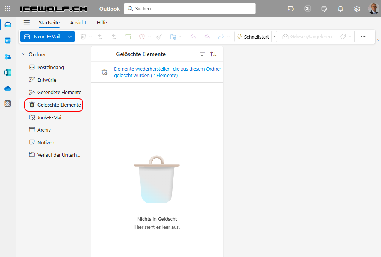Click the Mail icon in left rail
The width and height of the screenshot is (381, 257).
[8, 24]
